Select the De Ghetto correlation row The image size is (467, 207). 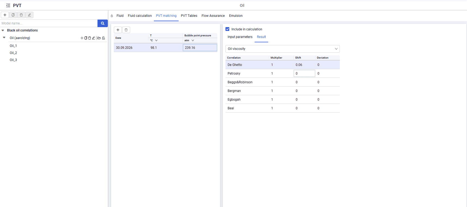coord(283,65)
